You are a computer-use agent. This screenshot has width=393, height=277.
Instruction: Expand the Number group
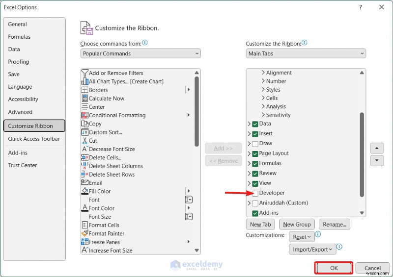pos(263,81)
